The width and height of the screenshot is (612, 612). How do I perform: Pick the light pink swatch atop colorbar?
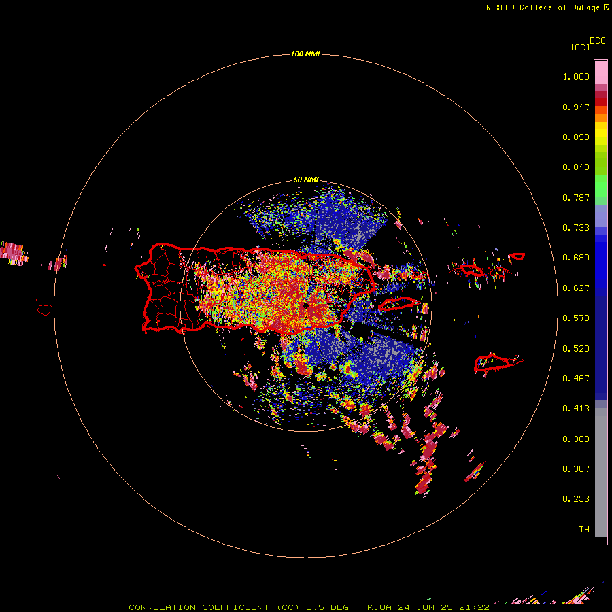coord(600,72)
